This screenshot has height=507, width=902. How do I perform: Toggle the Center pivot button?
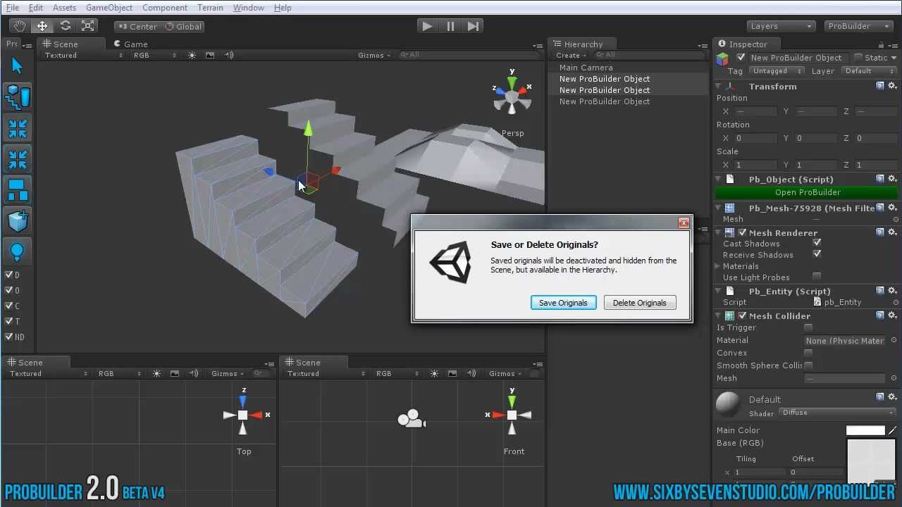pyautogui.click(x=137, y=26)
